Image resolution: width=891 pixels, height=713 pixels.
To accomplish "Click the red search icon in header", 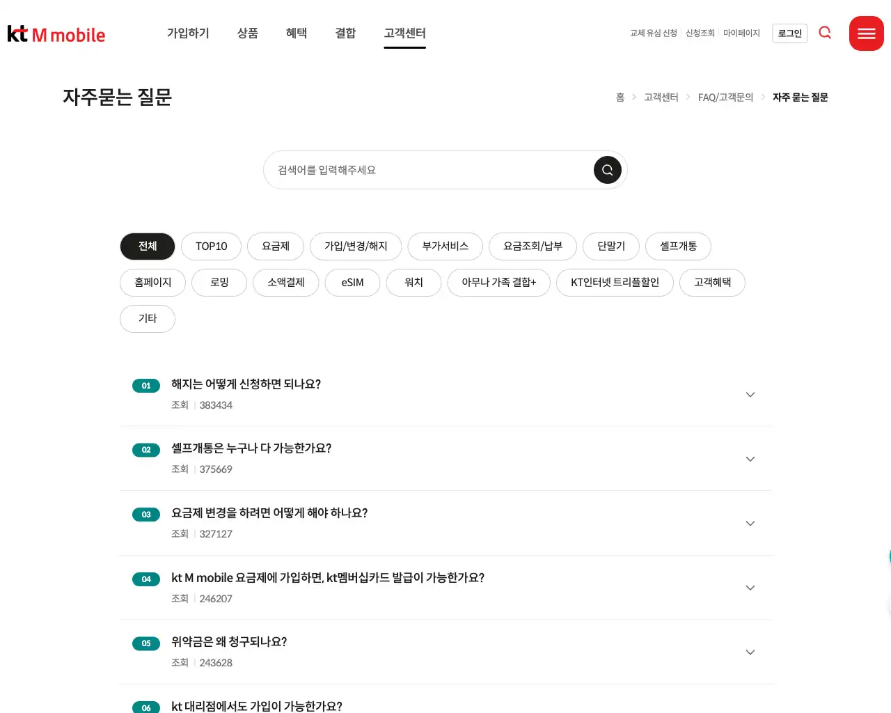I will click(825, 33).
